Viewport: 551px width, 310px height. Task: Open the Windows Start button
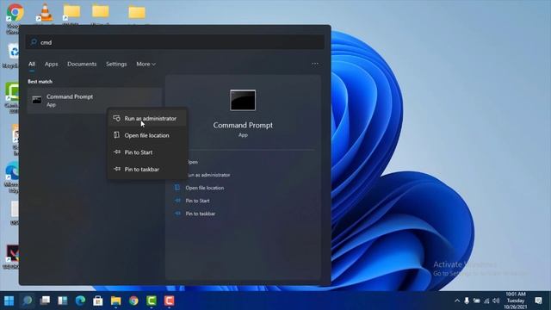tap(9, 301)
